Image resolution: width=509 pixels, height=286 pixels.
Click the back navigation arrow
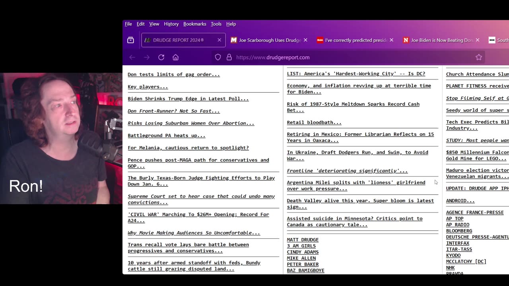[x=132, y=57]
